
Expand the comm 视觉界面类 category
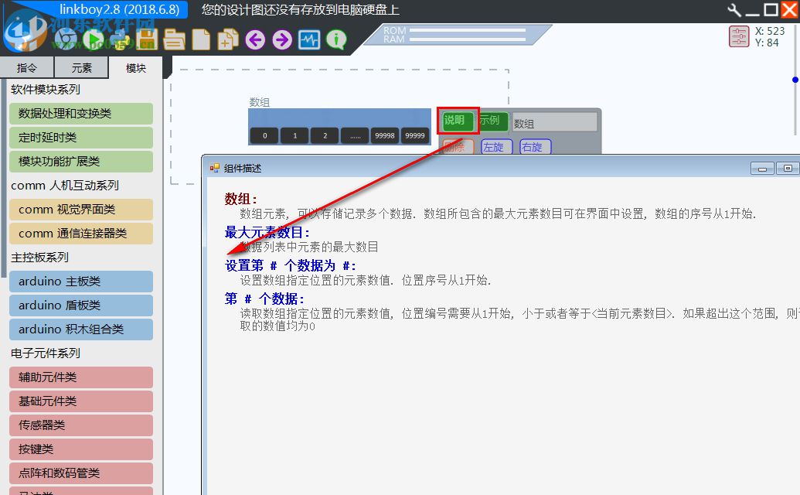(80, 209)
